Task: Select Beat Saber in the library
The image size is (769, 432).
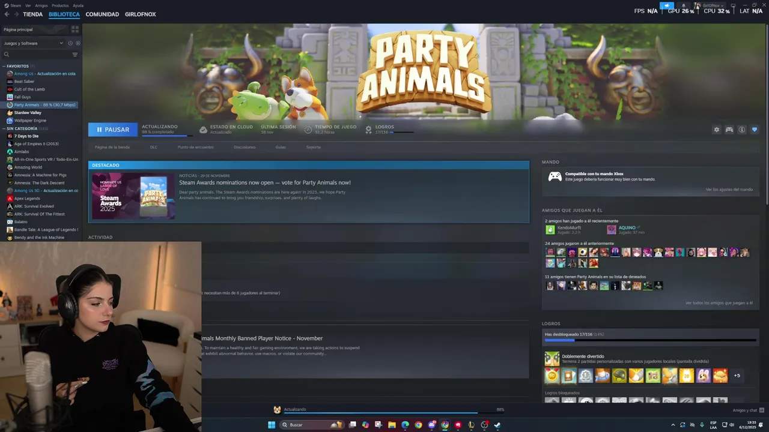Action: (x=24, y=82)
